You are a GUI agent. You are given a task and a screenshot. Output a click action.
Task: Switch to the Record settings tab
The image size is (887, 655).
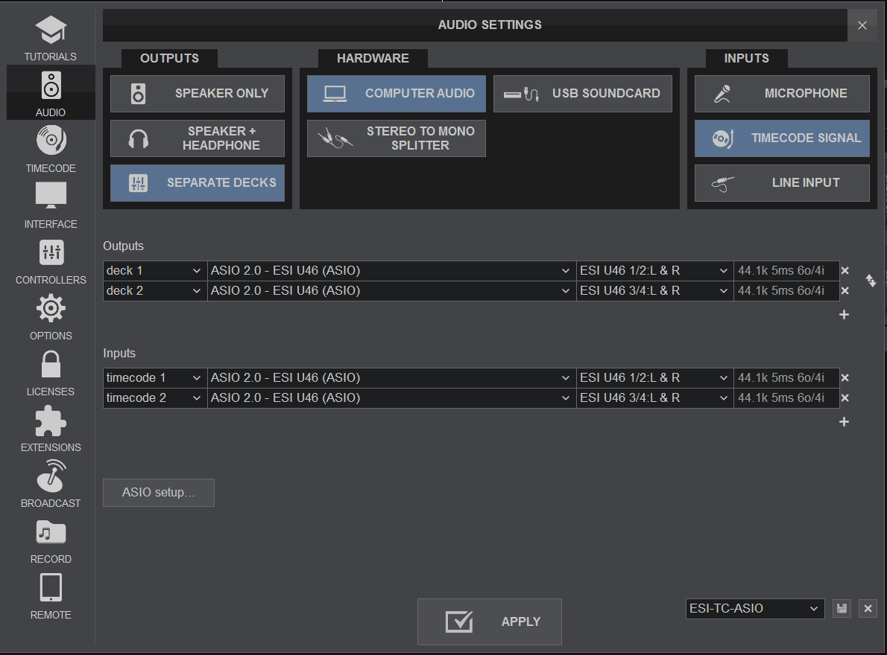pos(51,540)
